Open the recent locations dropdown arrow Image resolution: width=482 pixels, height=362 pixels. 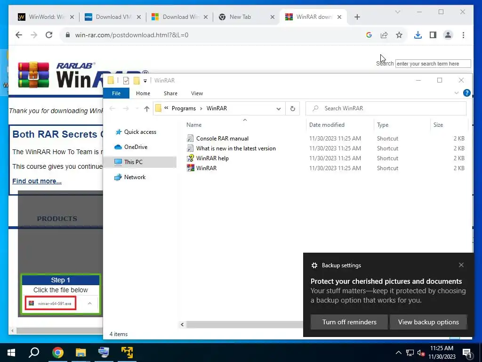pyautogui.click(x=137, y=108)
